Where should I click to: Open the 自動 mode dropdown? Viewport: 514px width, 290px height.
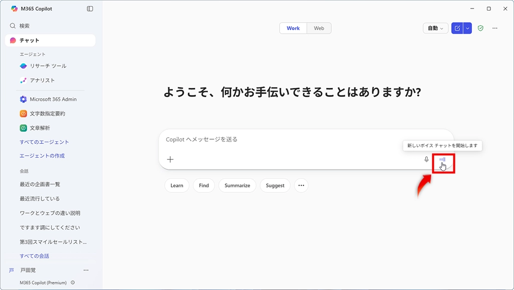(435, 28)
